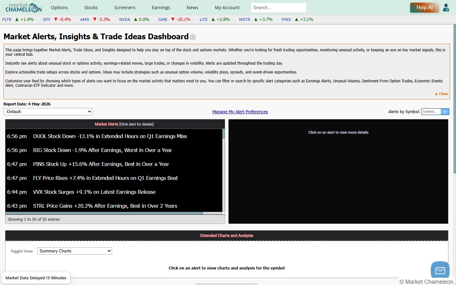Click the GME ticker symbol
The image size is (456, 285).
pyautogui.click(x=163, y=19)
